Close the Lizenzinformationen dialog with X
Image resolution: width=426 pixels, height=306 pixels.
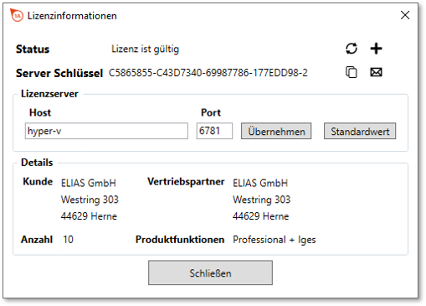tap(405, 15)
